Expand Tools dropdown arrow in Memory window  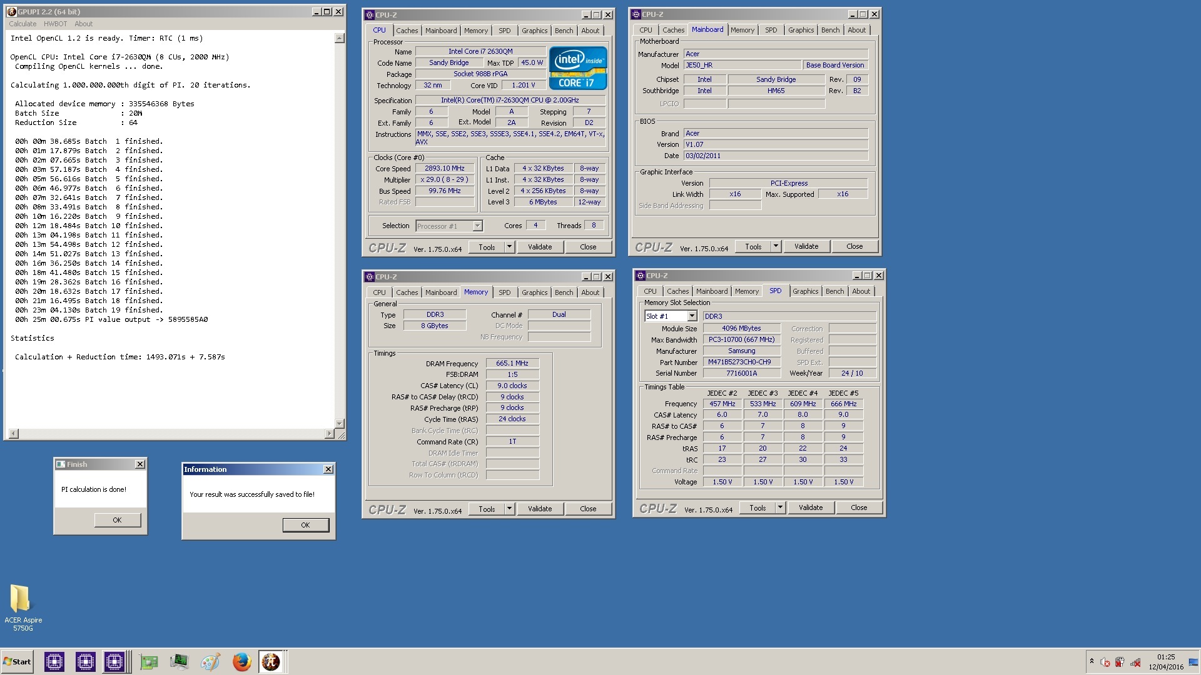tap(509, 509)
